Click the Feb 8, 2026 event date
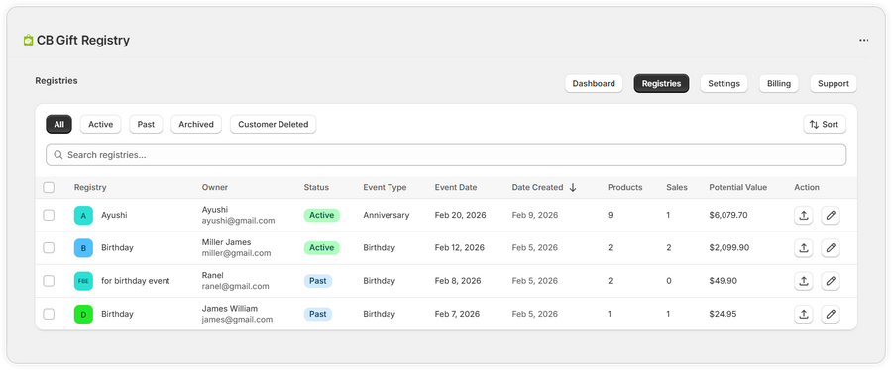Viewport: 892px width, 370px height. (458, 281)
